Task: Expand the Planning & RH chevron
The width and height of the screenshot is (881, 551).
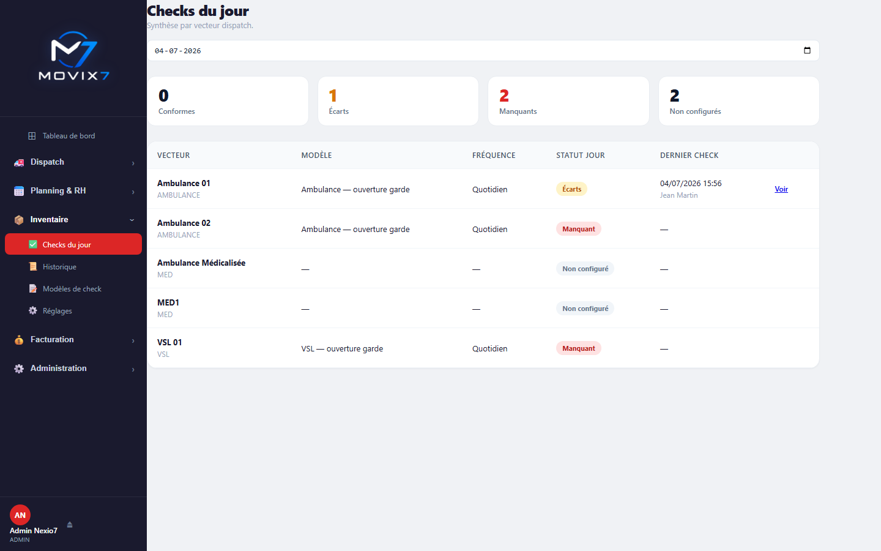Action: [x=133, y=192]
